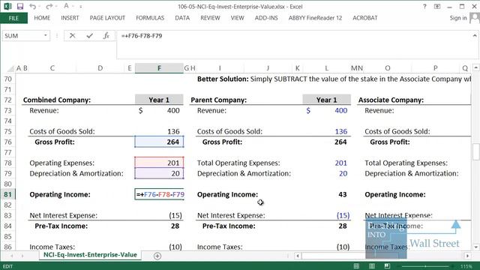Click the Save icon in the quick access toolbar
480x270 pixels.
click(20, 6)
